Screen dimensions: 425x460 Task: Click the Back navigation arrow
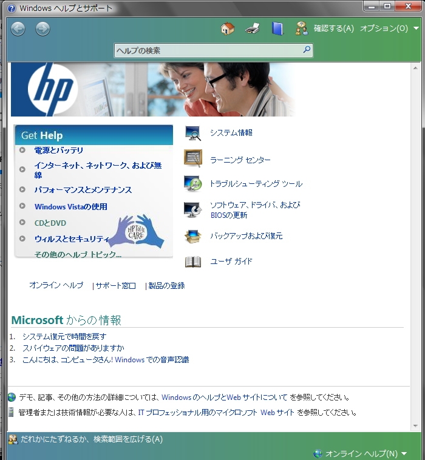click(x=18, y=29)
